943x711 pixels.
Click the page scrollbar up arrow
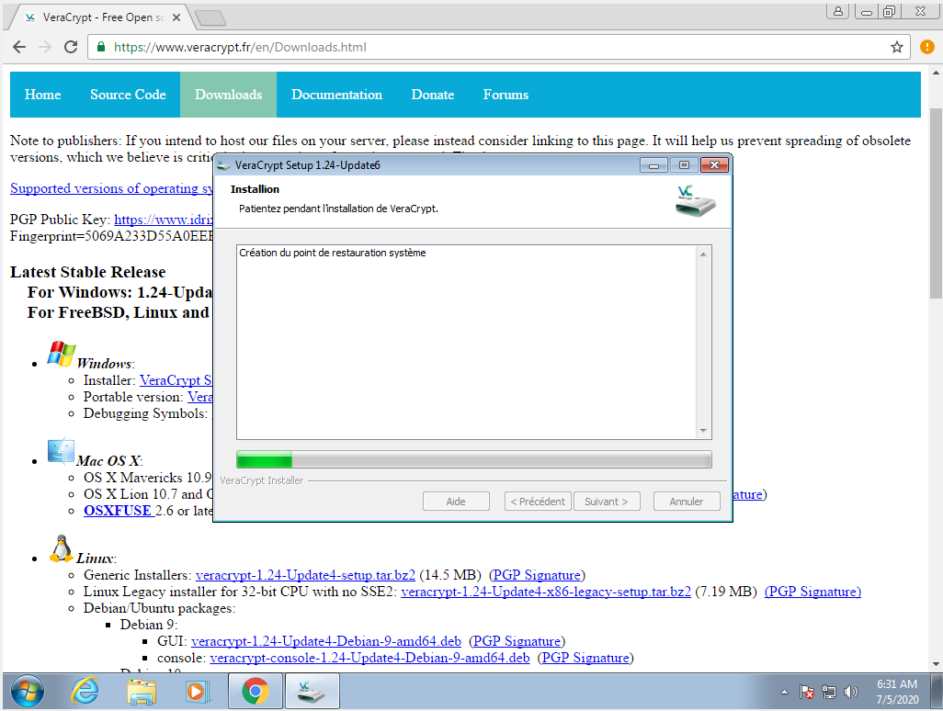pyautogui.click(x=936, y=73)
